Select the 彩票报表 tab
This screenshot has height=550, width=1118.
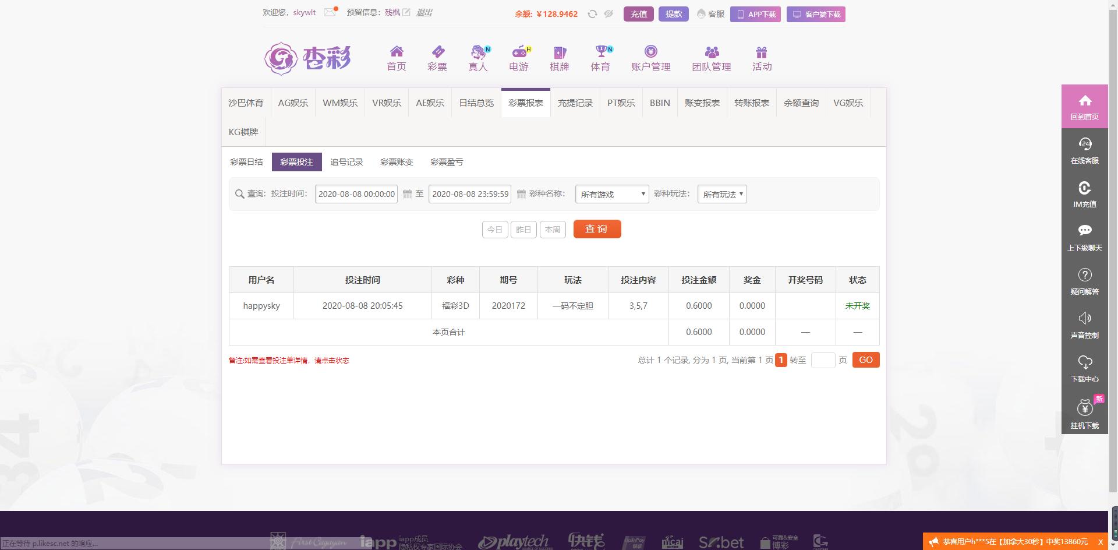526,103
